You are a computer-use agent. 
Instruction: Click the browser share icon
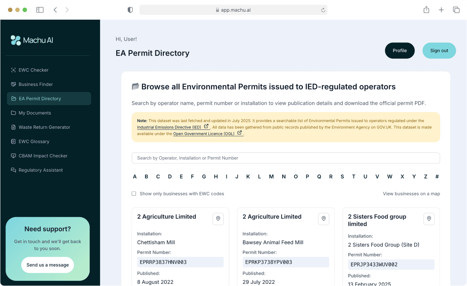426,10
